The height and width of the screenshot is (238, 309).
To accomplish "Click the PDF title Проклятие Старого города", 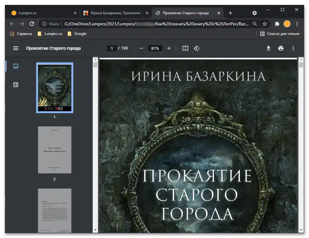I will [53, 48].
